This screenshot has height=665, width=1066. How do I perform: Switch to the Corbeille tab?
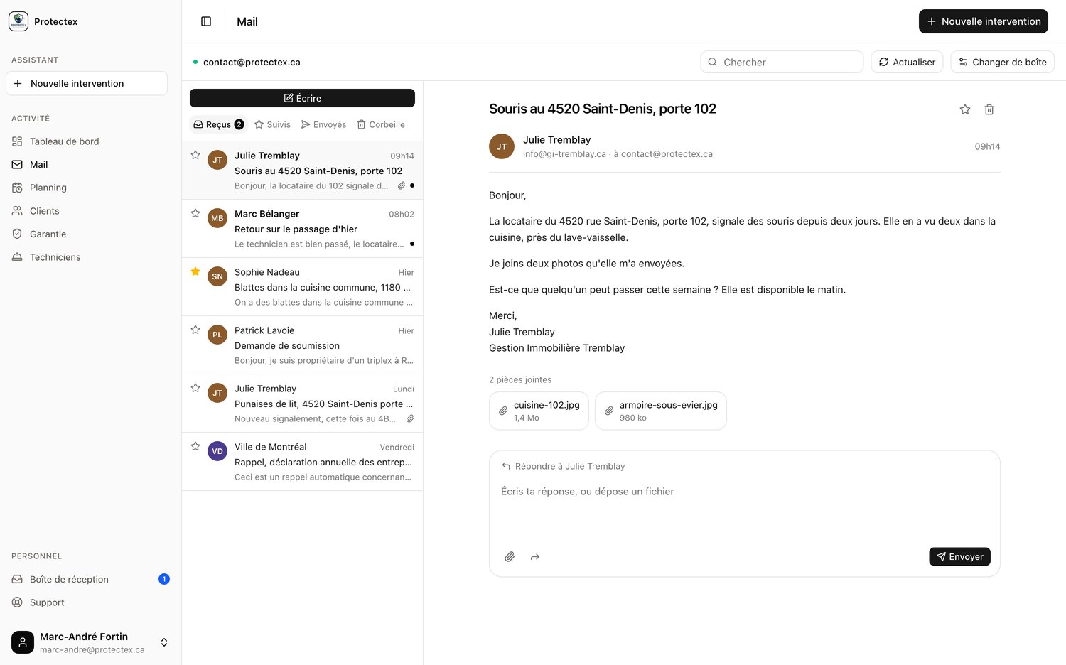click(x=381, y=124)
